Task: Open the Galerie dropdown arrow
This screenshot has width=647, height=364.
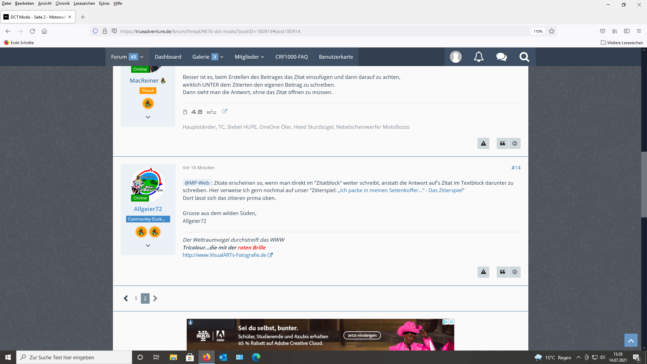Action: point(222,57)
